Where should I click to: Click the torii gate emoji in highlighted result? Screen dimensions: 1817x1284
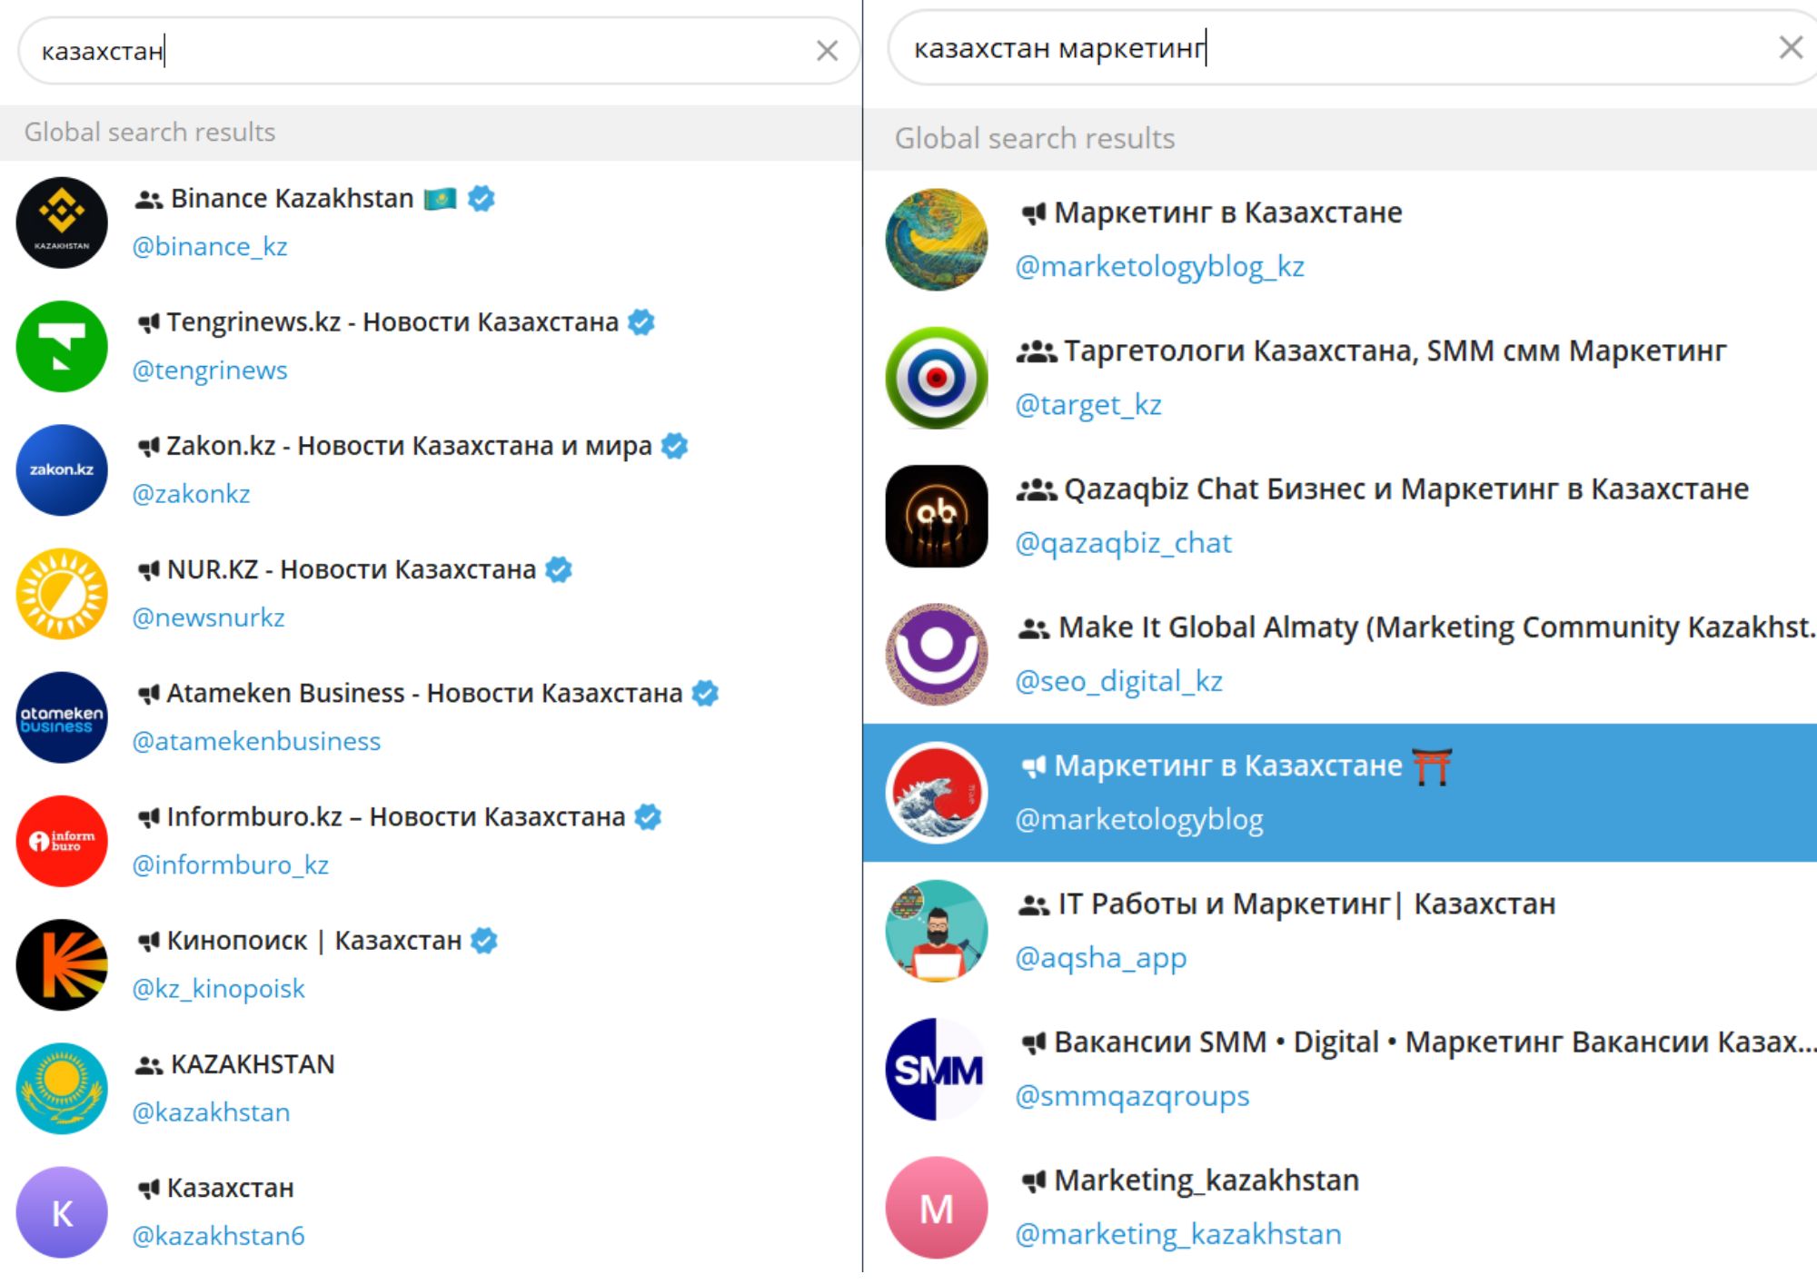pos(1432,765)
